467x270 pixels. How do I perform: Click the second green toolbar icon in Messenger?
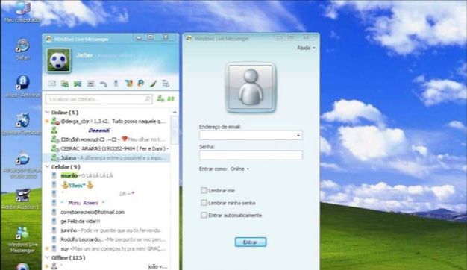point(65,84)
